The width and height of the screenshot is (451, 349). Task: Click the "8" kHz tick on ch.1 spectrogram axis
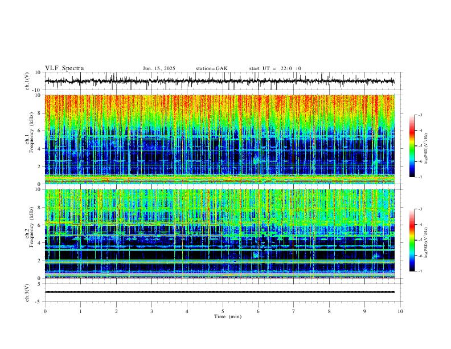pos(40,113)
